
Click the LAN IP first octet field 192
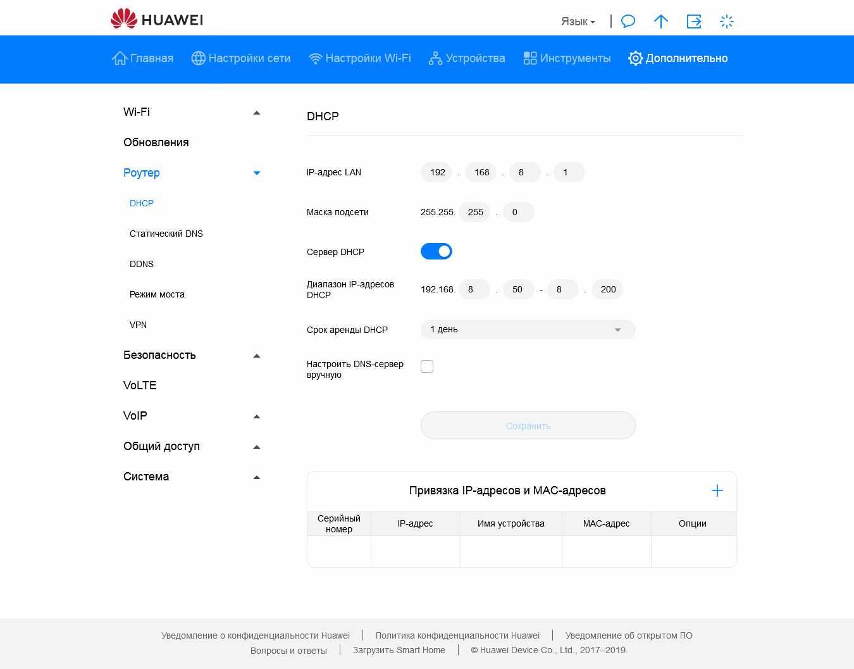pos(436,172)
